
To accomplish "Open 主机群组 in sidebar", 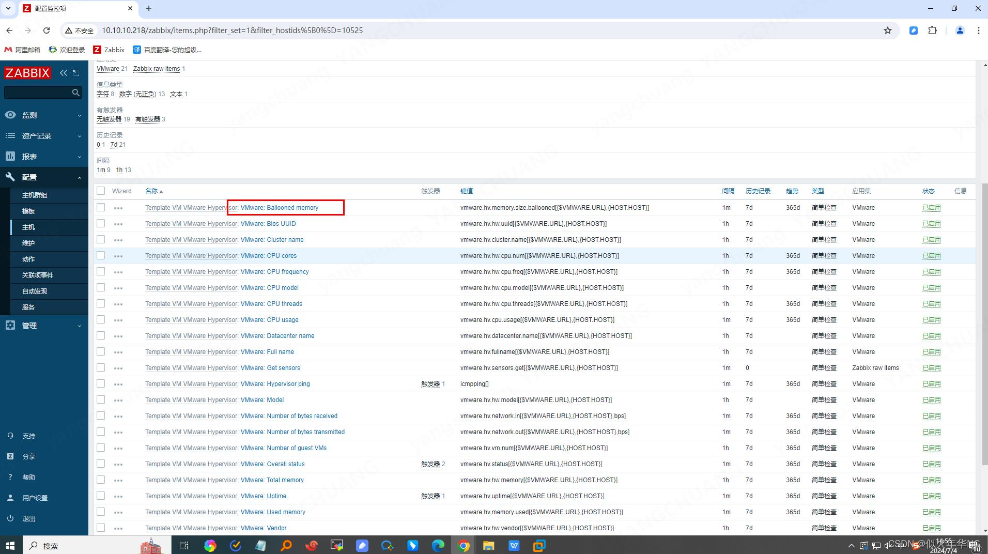I will [50, 195].
